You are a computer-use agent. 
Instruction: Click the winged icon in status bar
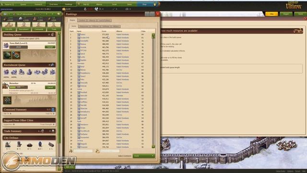[96, 9]
